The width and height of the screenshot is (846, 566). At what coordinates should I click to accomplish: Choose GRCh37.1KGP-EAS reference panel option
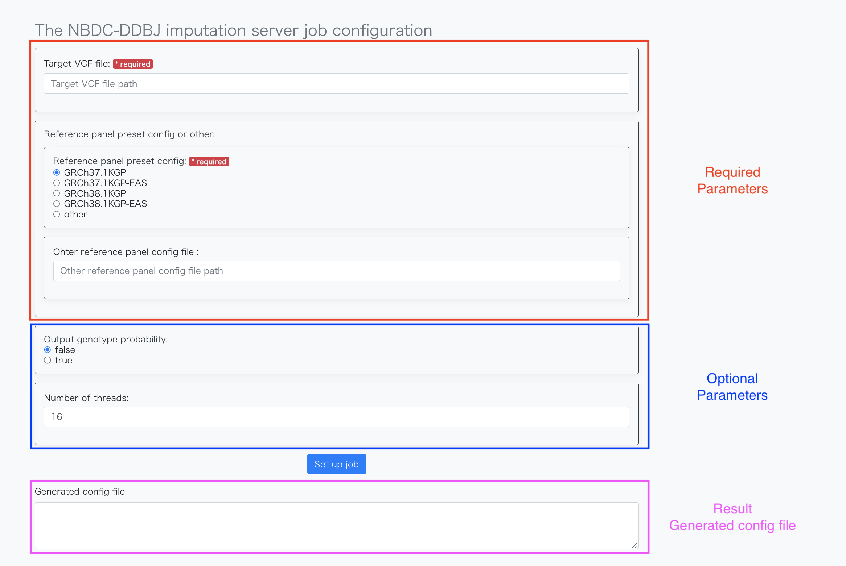pyautogui.click(x=57, y=183)
